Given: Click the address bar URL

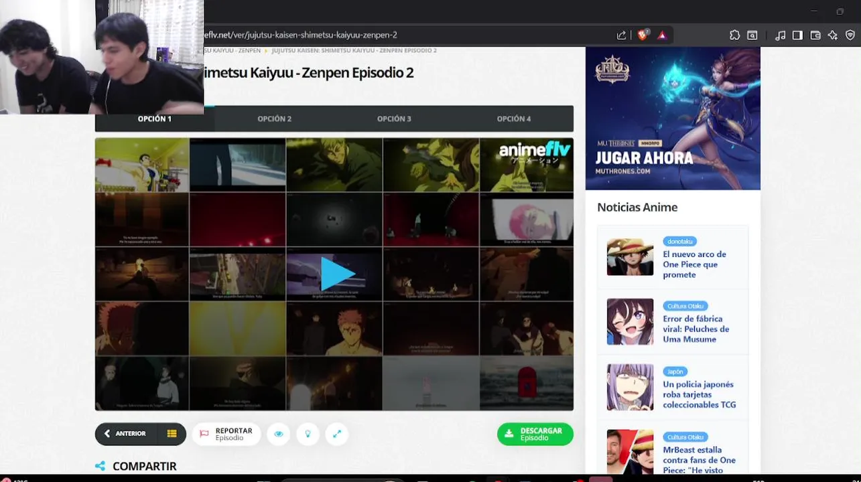Looking at the screenshot, I should [301, 35].
